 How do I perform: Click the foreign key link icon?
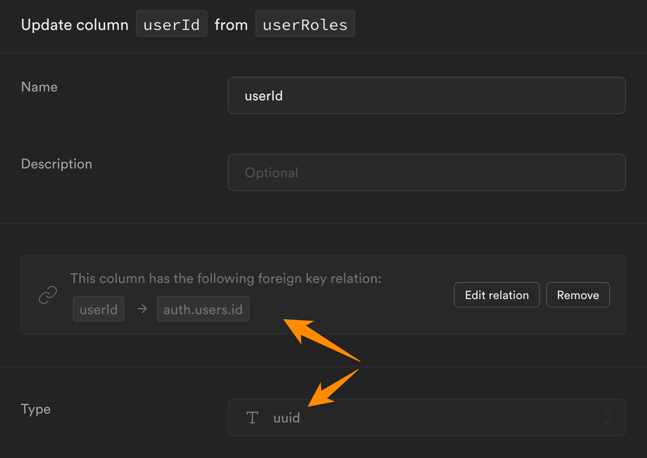pyautogui.click(x=48, y=295)
